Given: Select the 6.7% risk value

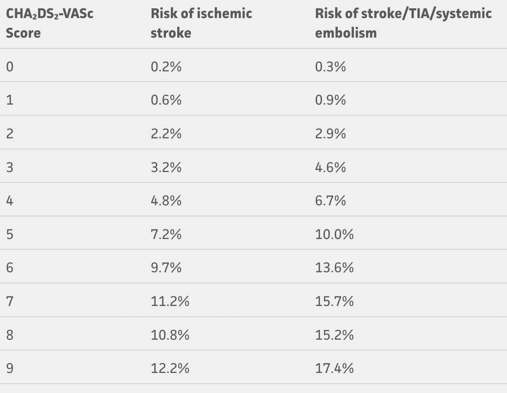Looking at the screenshot, I should click(x=330, y=201).
